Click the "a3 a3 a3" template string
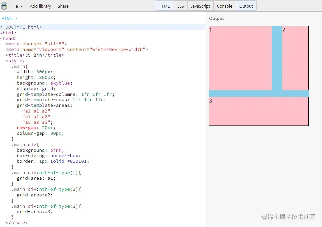The height and width of the screenshot is (227, 322). tap(36, 122)
